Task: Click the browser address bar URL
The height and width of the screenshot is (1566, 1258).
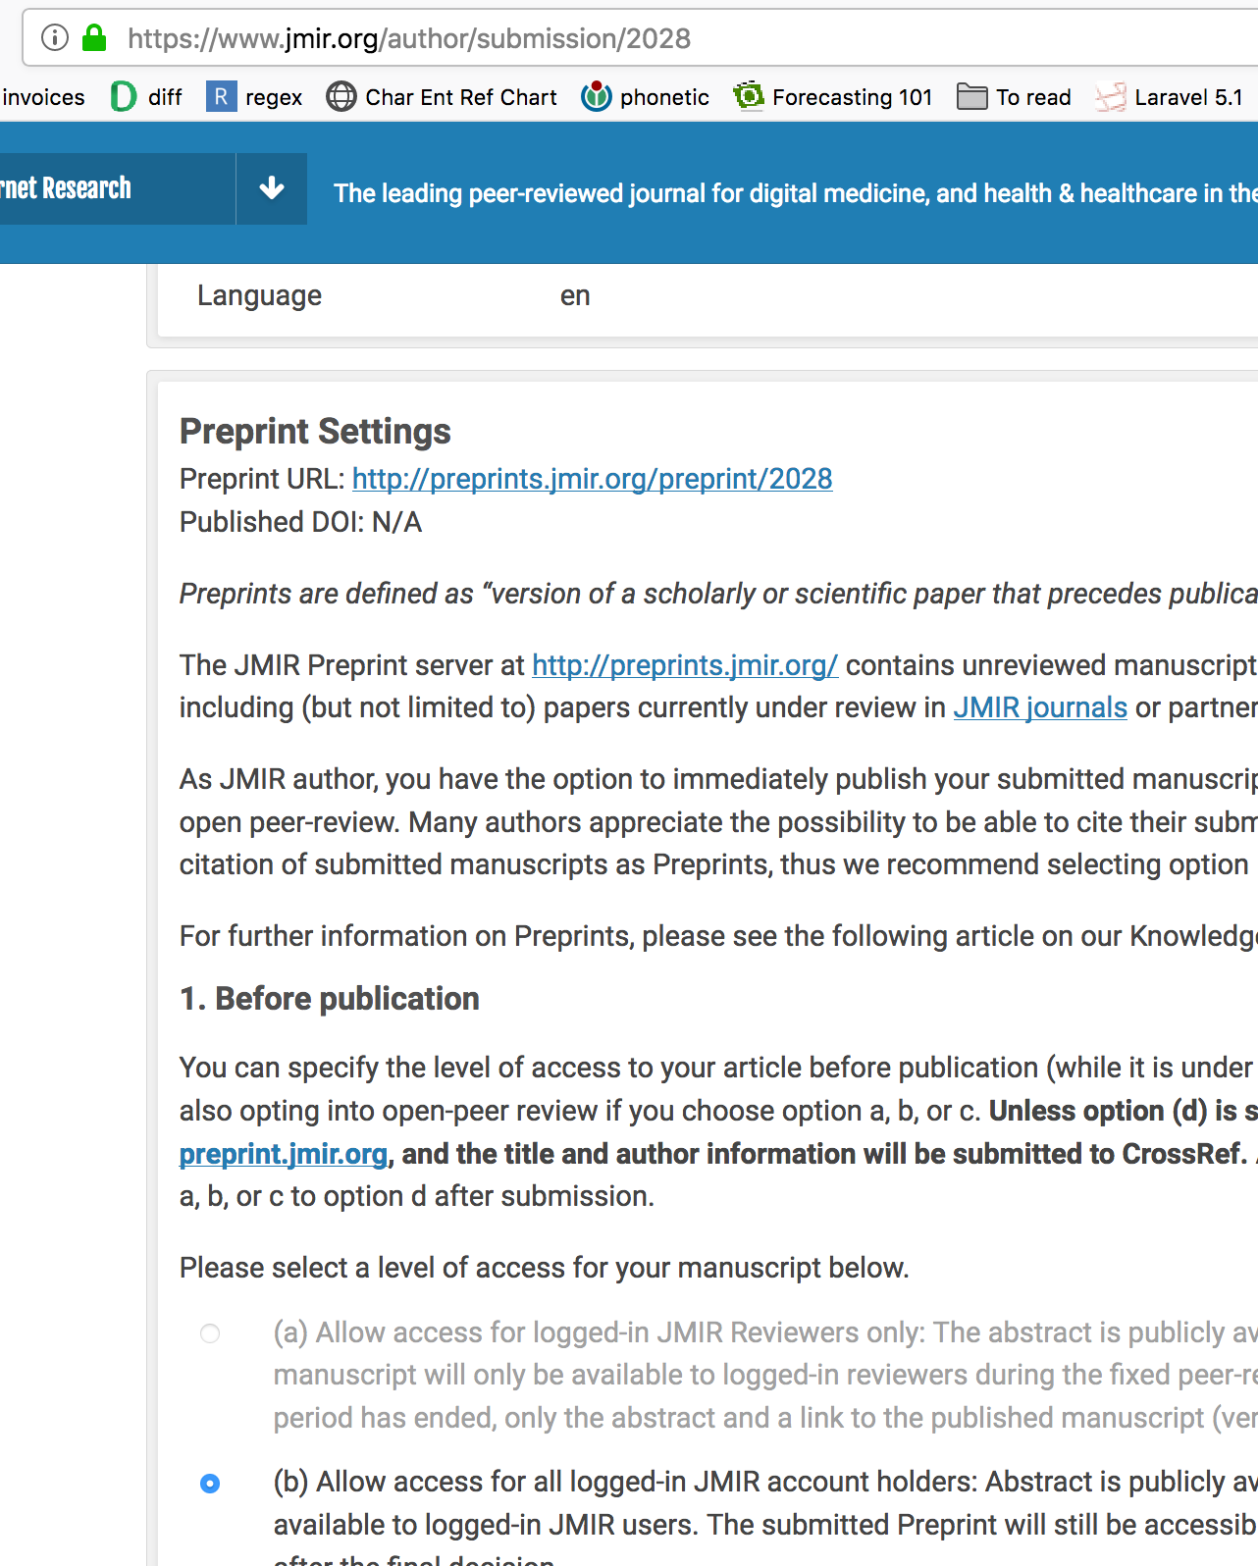Action: [x=409, y=38]
